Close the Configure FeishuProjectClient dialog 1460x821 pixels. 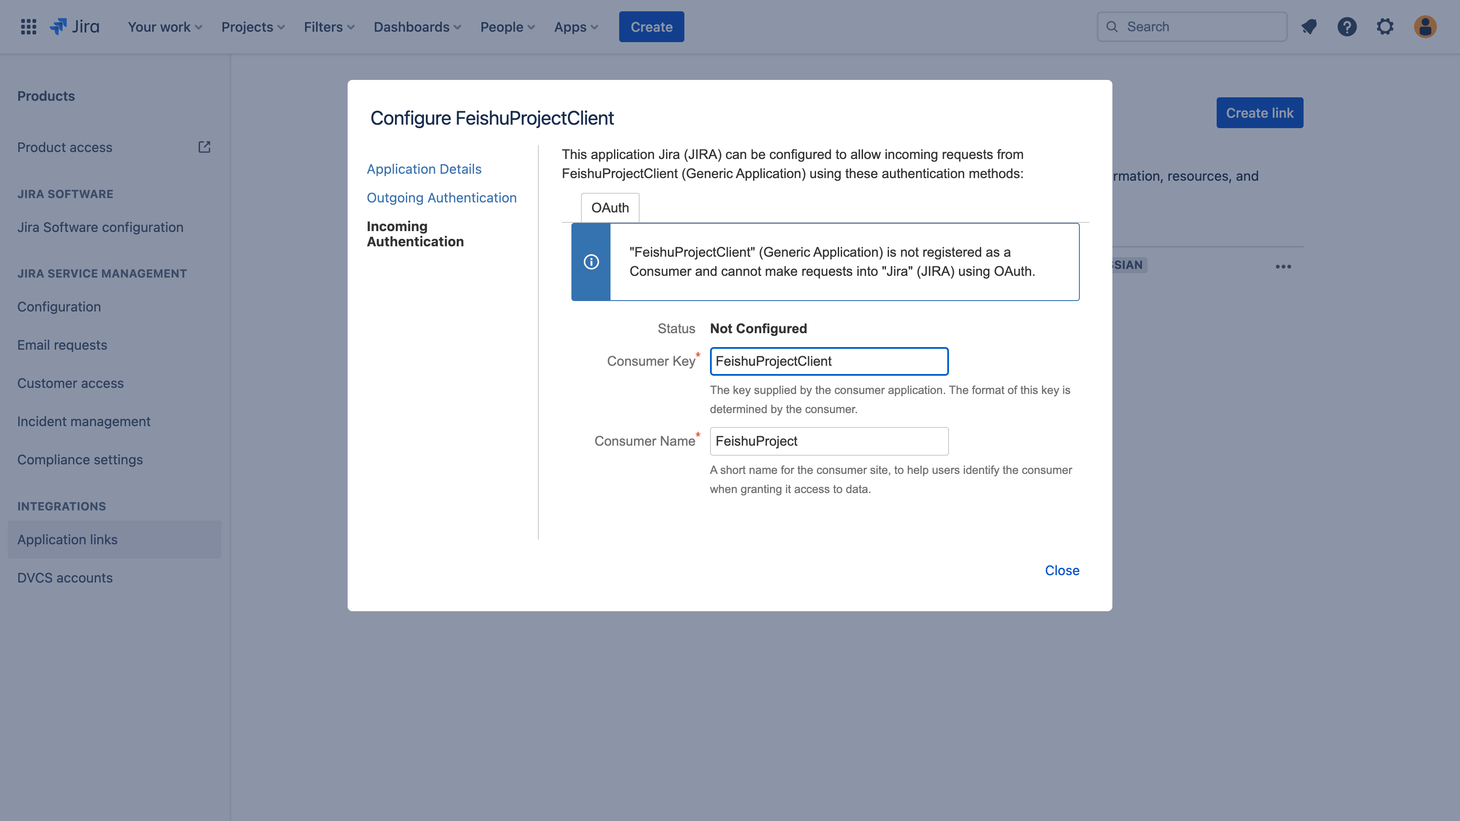pyautogui.click(x=1062, y=570)
